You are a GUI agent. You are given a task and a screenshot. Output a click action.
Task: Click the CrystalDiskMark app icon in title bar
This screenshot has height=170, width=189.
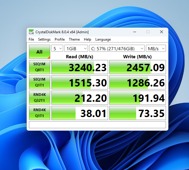31,32
